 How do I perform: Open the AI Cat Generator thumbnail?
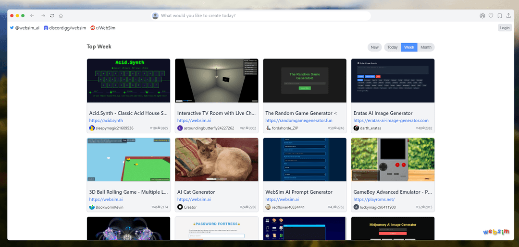pos(216,160)
